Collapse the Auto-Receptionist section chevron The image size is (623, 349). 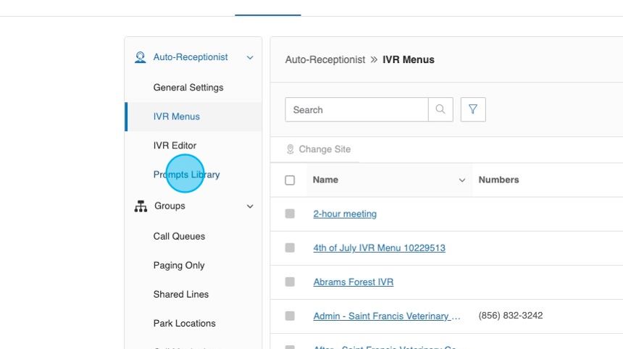250,57
